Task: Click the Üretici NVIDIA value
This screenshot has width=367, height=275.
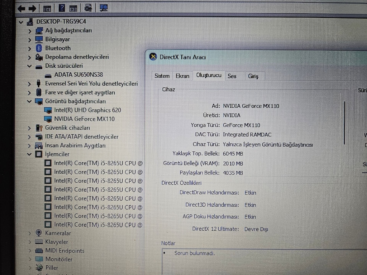Action: coord(232,116)
